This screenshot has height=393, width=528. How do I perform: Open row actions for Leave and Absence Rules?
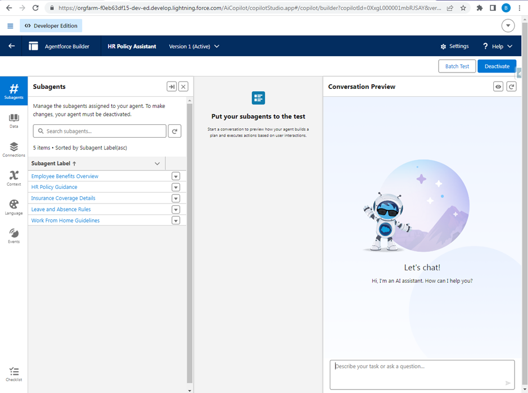click(x=176, y=209)
